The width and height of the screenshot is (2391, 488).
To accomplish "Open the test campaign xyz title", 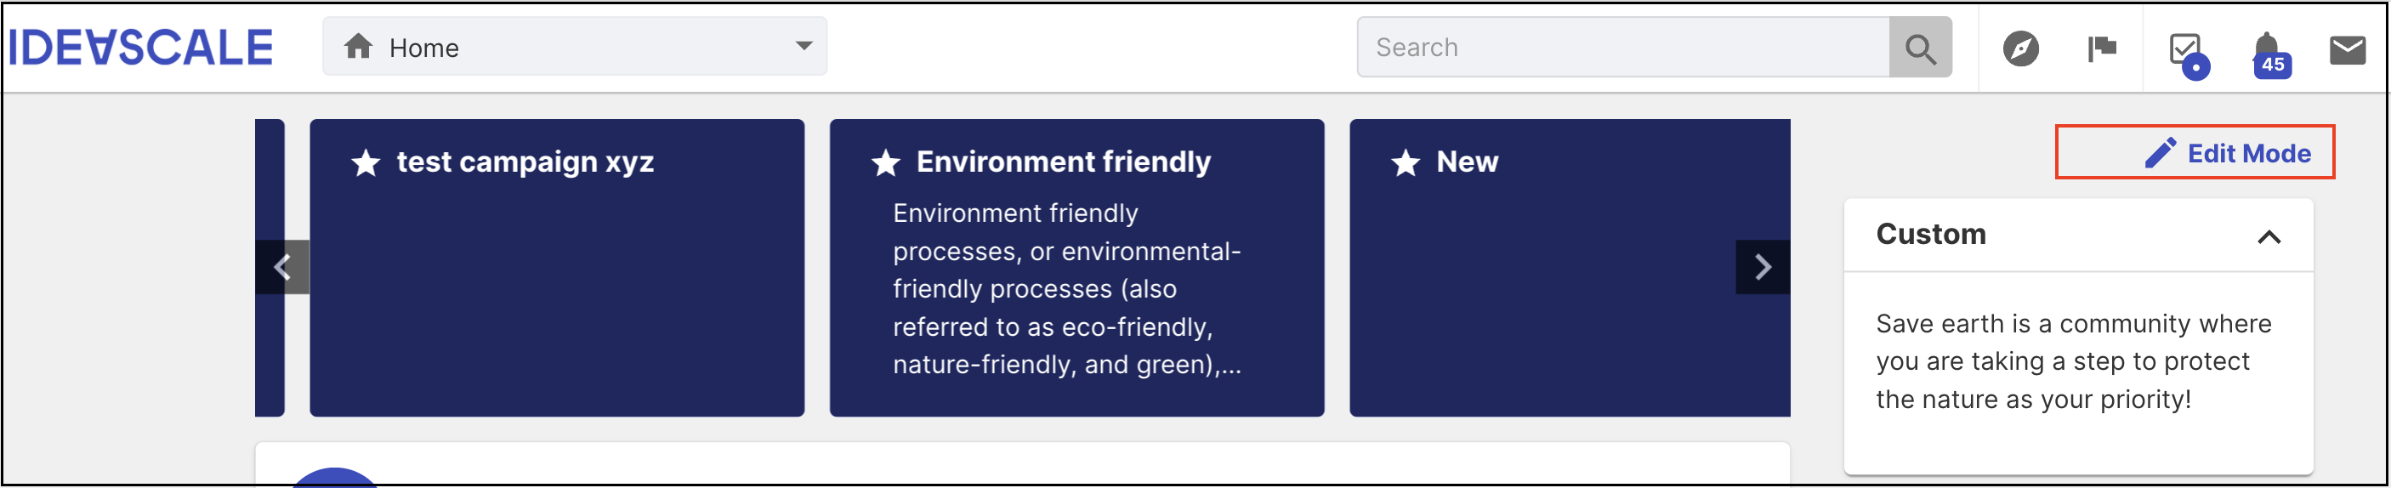I will 525,162.
